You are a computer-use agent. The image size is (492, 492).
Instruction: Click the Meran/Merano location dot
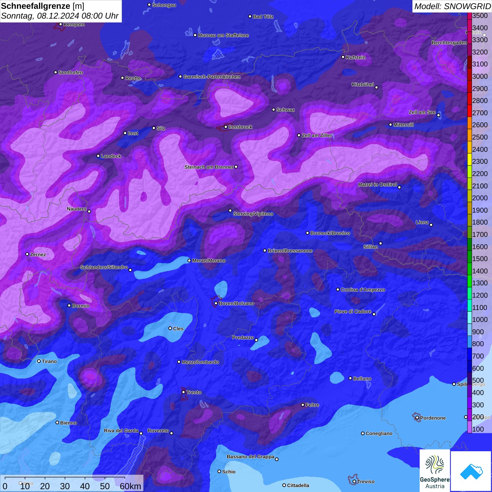pyautogui.click(x=189, y=260)
